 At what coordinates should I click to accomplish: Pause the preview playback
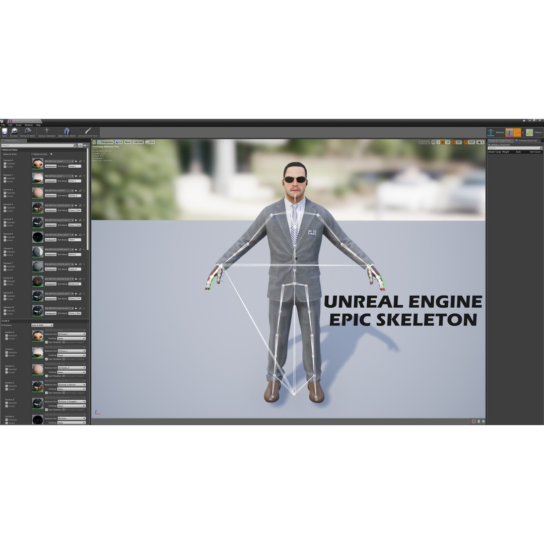point(479,421)
